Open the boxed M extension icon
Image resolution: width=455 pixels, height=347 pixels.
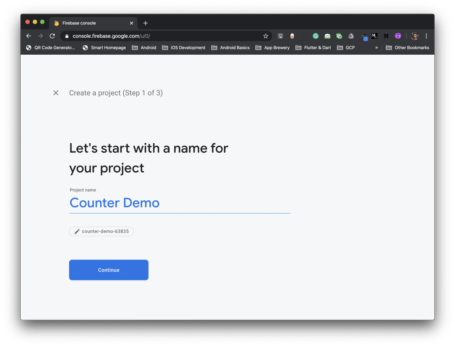(x=375, y=36)
